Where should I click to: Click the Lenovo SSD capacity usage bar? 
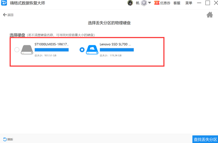click(116, 50)
